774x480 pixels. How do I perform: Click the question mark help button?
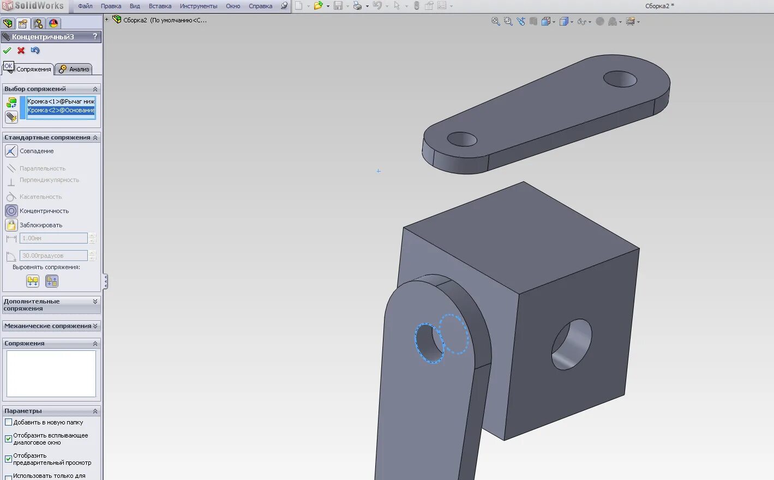click(96, 37)
